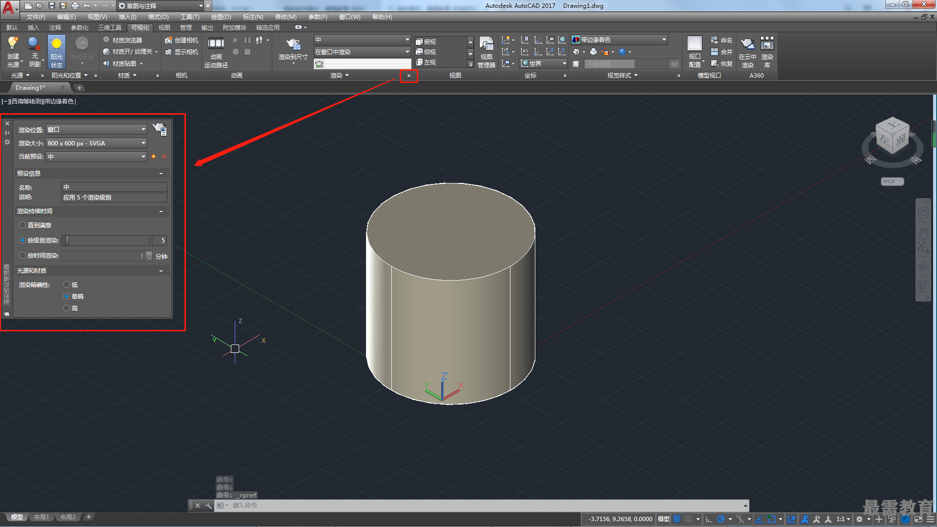Click the Plot/print icon in quick access toolbar
Viewport: 937px width, 527px height.
click(x=75, y=6)
